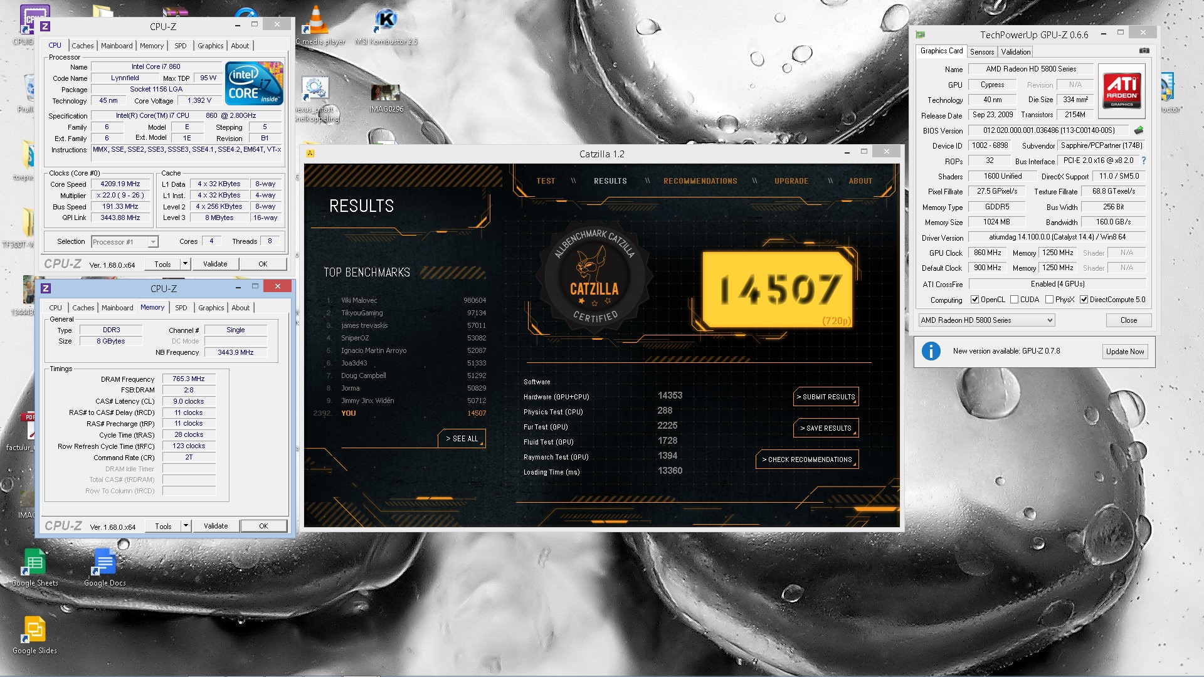
Task: Click Tools button in Memory CPU-Z window
Action: point(163,526)
